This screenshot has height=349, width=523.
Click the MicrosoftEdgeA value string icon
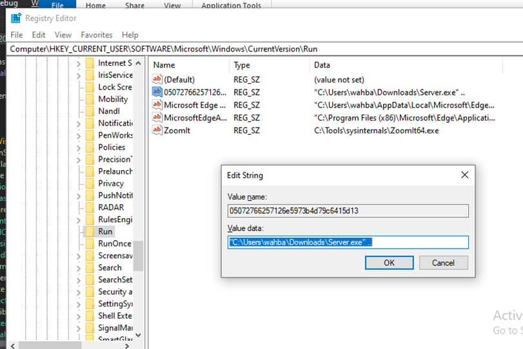(x=157, y=117)
